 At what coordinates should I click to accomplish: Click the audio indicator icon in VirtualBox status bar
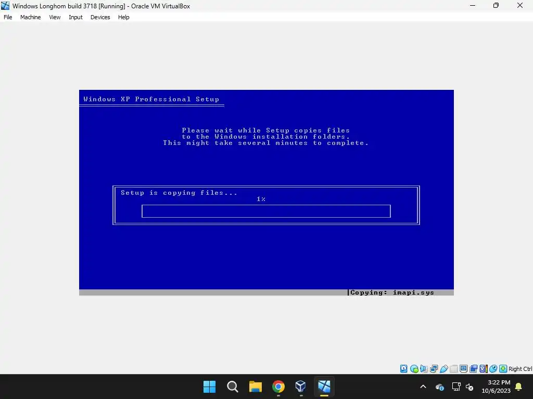coord(424,369)
